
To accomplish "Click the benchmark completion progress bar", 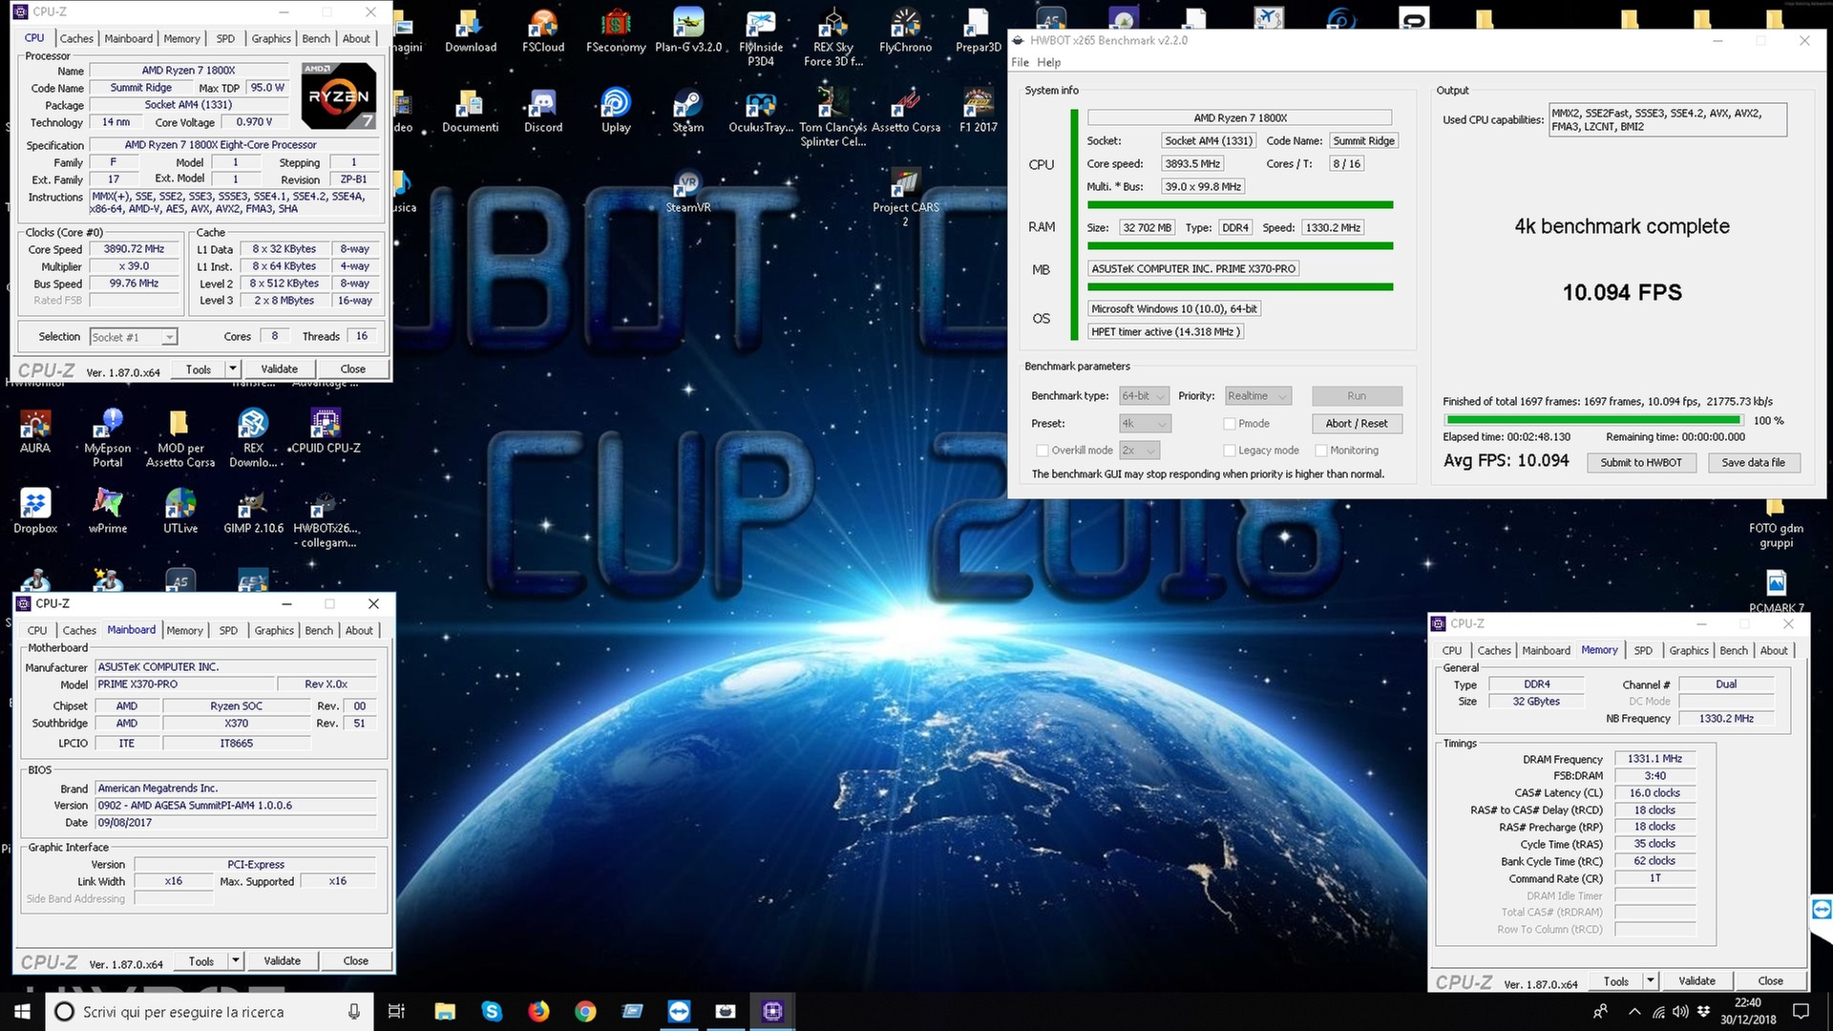I will 1593,420.
